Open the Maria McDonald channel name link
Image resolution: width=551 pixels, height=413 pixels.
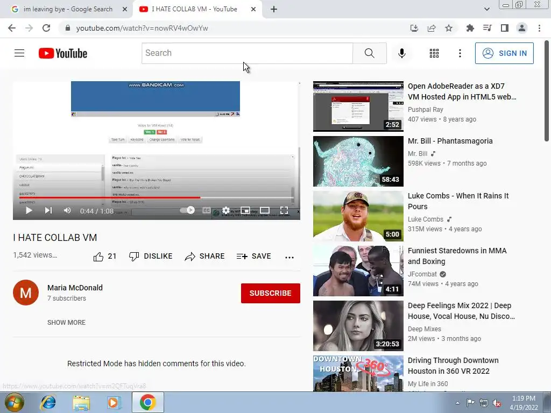coord(75,288)
